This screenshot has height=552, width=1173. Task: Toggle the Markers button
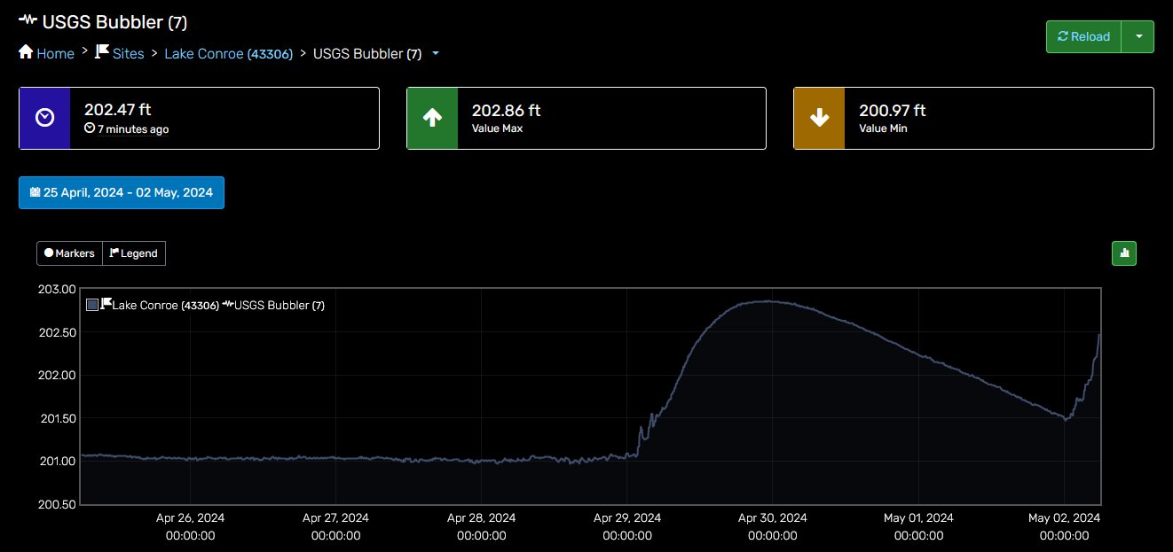point(69,253)
